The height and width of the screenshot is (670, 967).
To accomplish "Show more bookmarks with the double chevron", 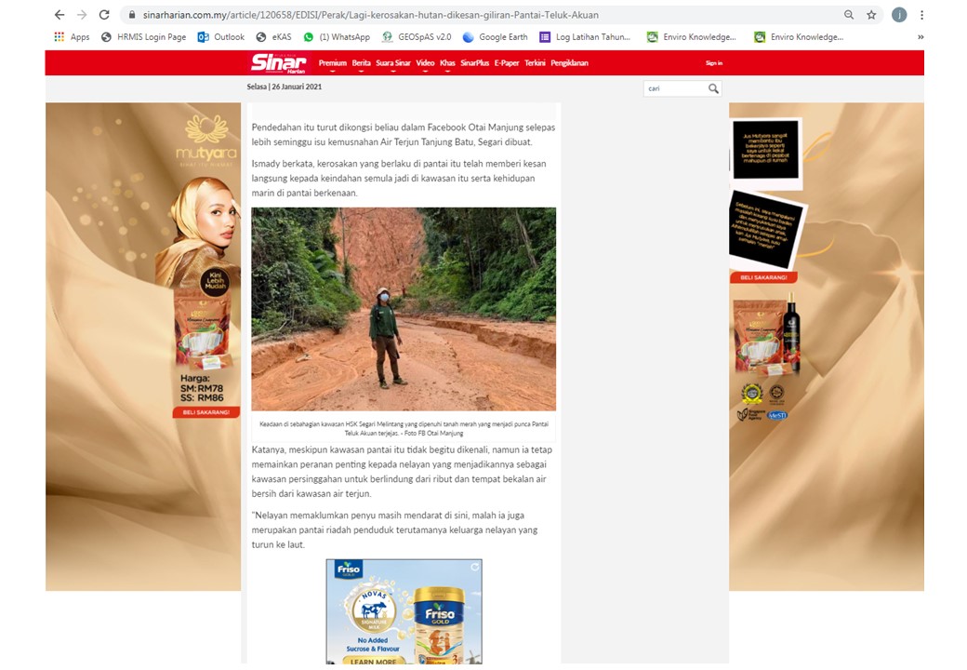I will coord(921,37).
